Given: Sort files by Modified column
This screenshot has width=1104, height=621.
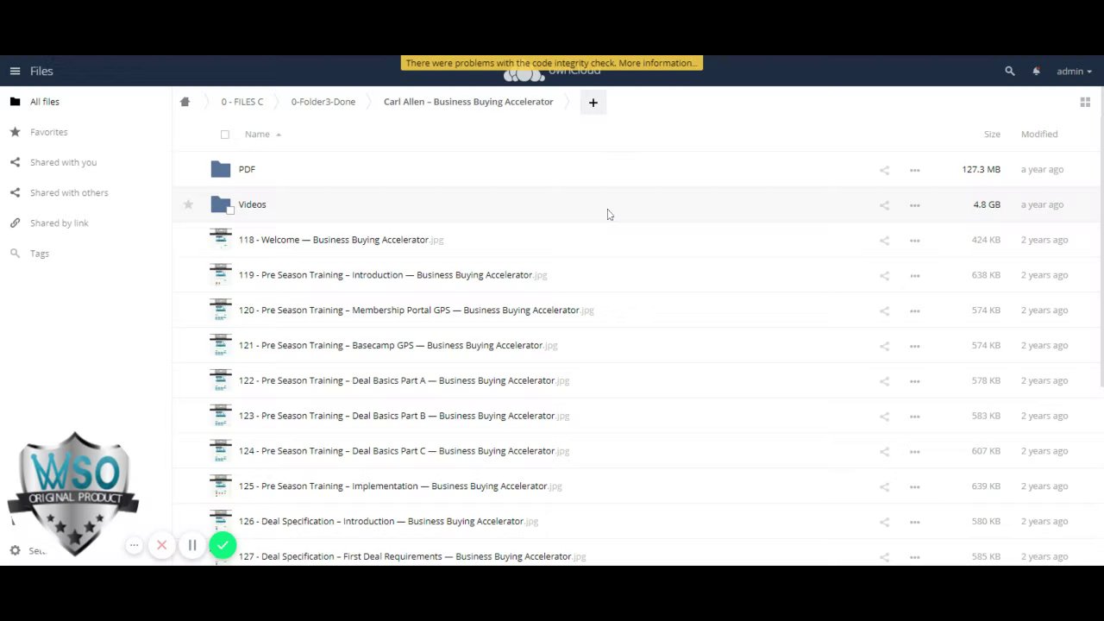Looking at the screenshot, I should 1039,135.
